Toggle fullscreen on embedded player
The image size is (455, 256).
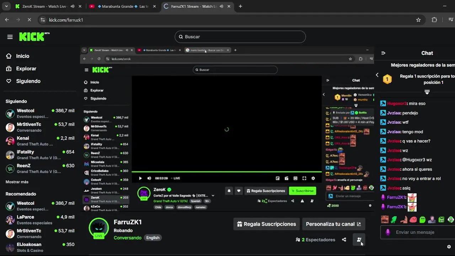tap(304, 178)
